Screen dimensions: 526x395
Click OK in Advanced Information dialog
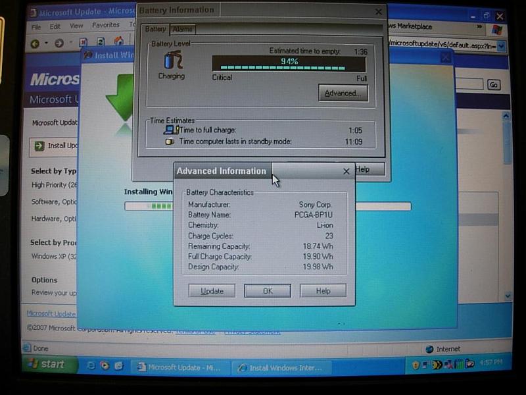click(x=268, y=291)
